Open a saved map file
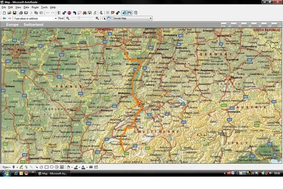 [x=9, y=13]
